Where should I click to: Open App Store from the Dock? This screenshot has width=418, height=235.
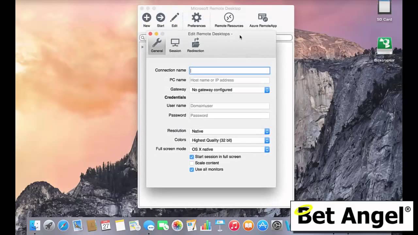pos(263,226)
